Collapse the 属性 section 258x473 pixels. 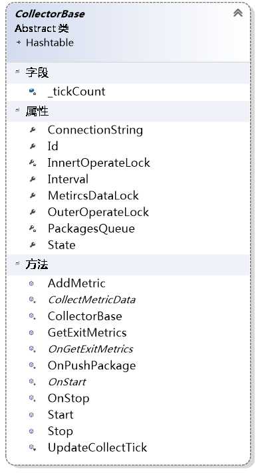point(17,110)
